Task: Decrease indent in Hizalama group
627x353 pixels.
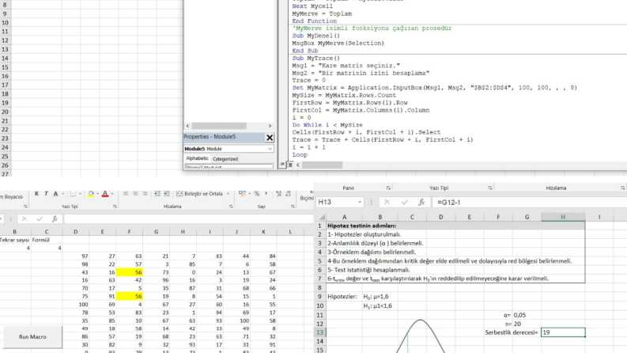Action: (x=157, y=194)
